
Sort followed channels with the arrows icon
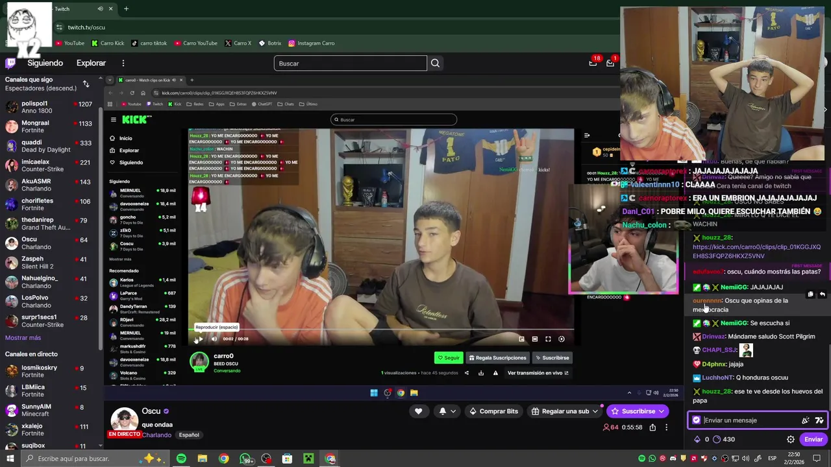pyautogui.click(x=86, y=84)
